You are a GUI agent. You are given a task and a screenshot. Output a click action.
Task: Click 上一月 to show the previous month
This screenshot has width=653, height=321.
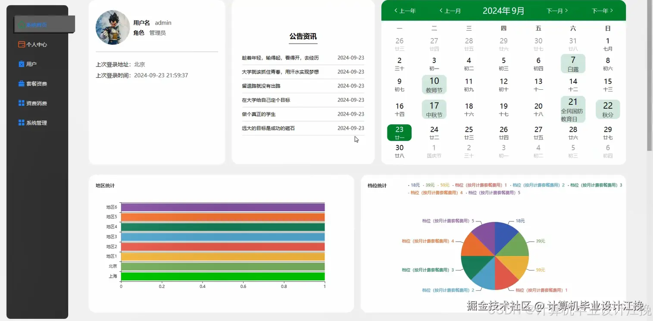451,10
